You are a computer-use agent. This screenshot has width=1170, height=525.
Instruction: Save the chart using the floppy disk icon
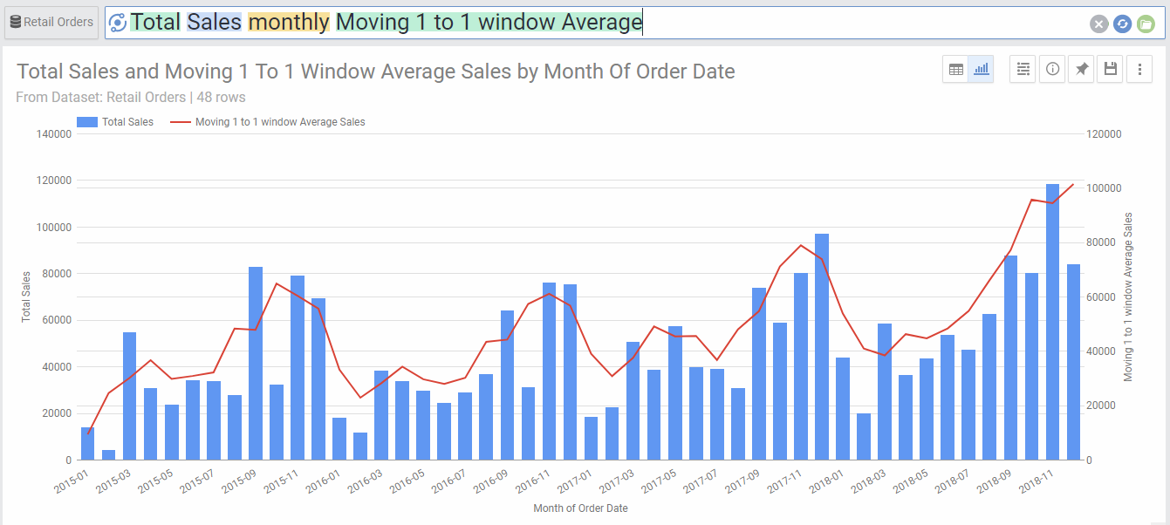click(x=1110, y=70)
